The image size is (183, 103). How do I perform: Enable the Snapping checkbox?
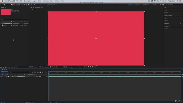click(x=47, y=5)
